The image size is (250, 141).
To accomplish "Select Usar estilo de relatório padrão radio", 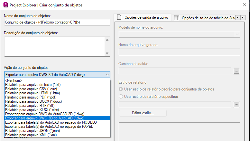I will [x=121, y=89].
